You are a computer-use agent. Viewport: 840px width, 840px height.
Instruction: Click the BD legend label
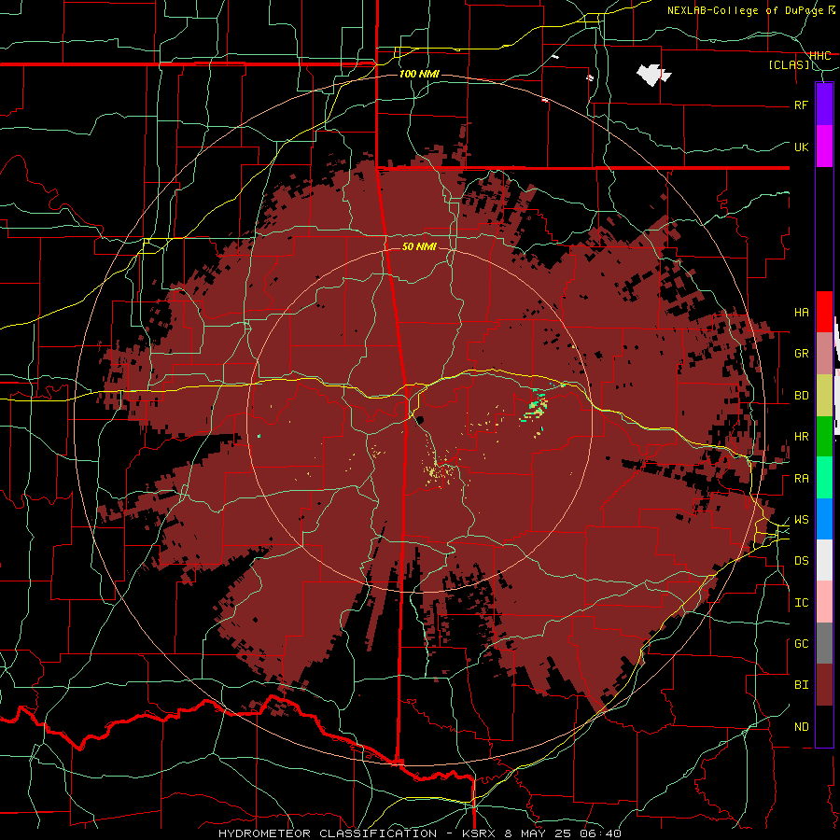[801, 396]
